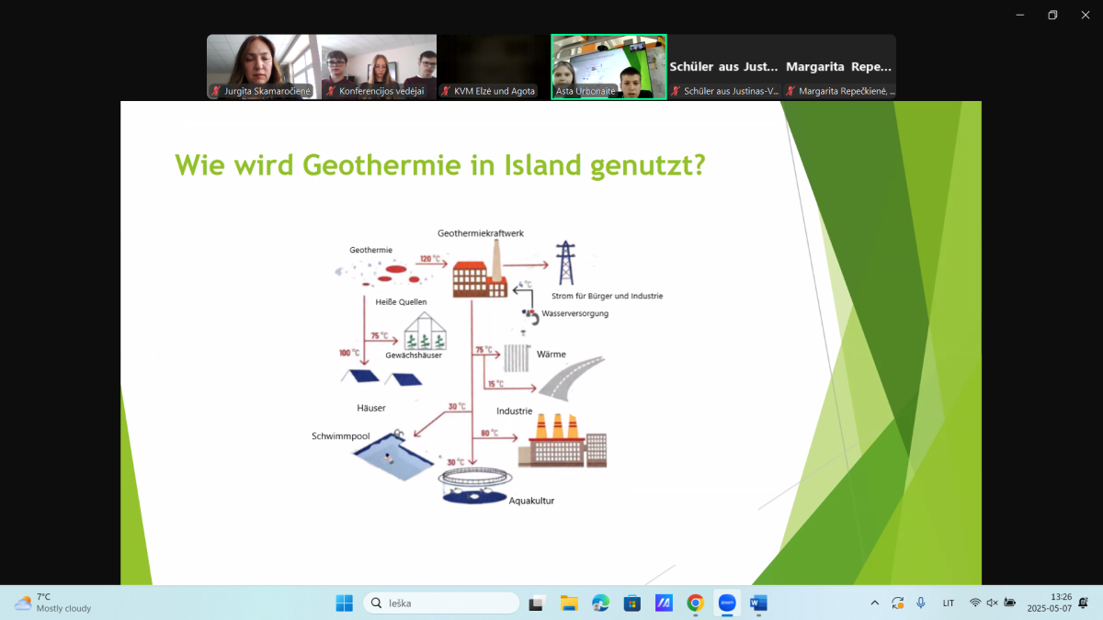Image resolution: width=1103 pixels, height=620 pixels.
Task: Switch the LIT keyboard language indicator
Action: coord(948,603)
